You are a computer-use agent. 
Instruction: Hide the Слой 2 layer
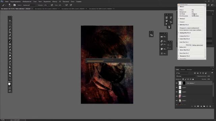click(x=177, y=101)
